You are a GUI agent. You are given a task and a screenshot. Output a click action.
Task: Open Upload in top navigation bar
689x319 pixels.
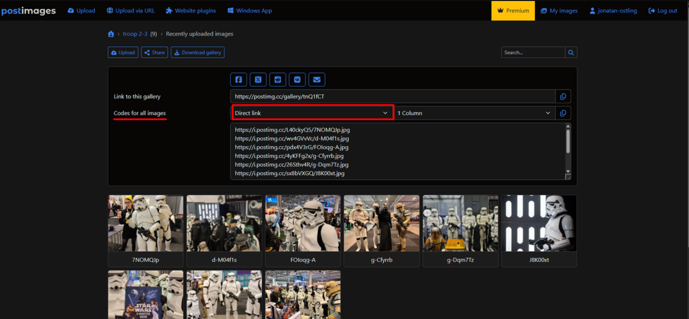81,11
